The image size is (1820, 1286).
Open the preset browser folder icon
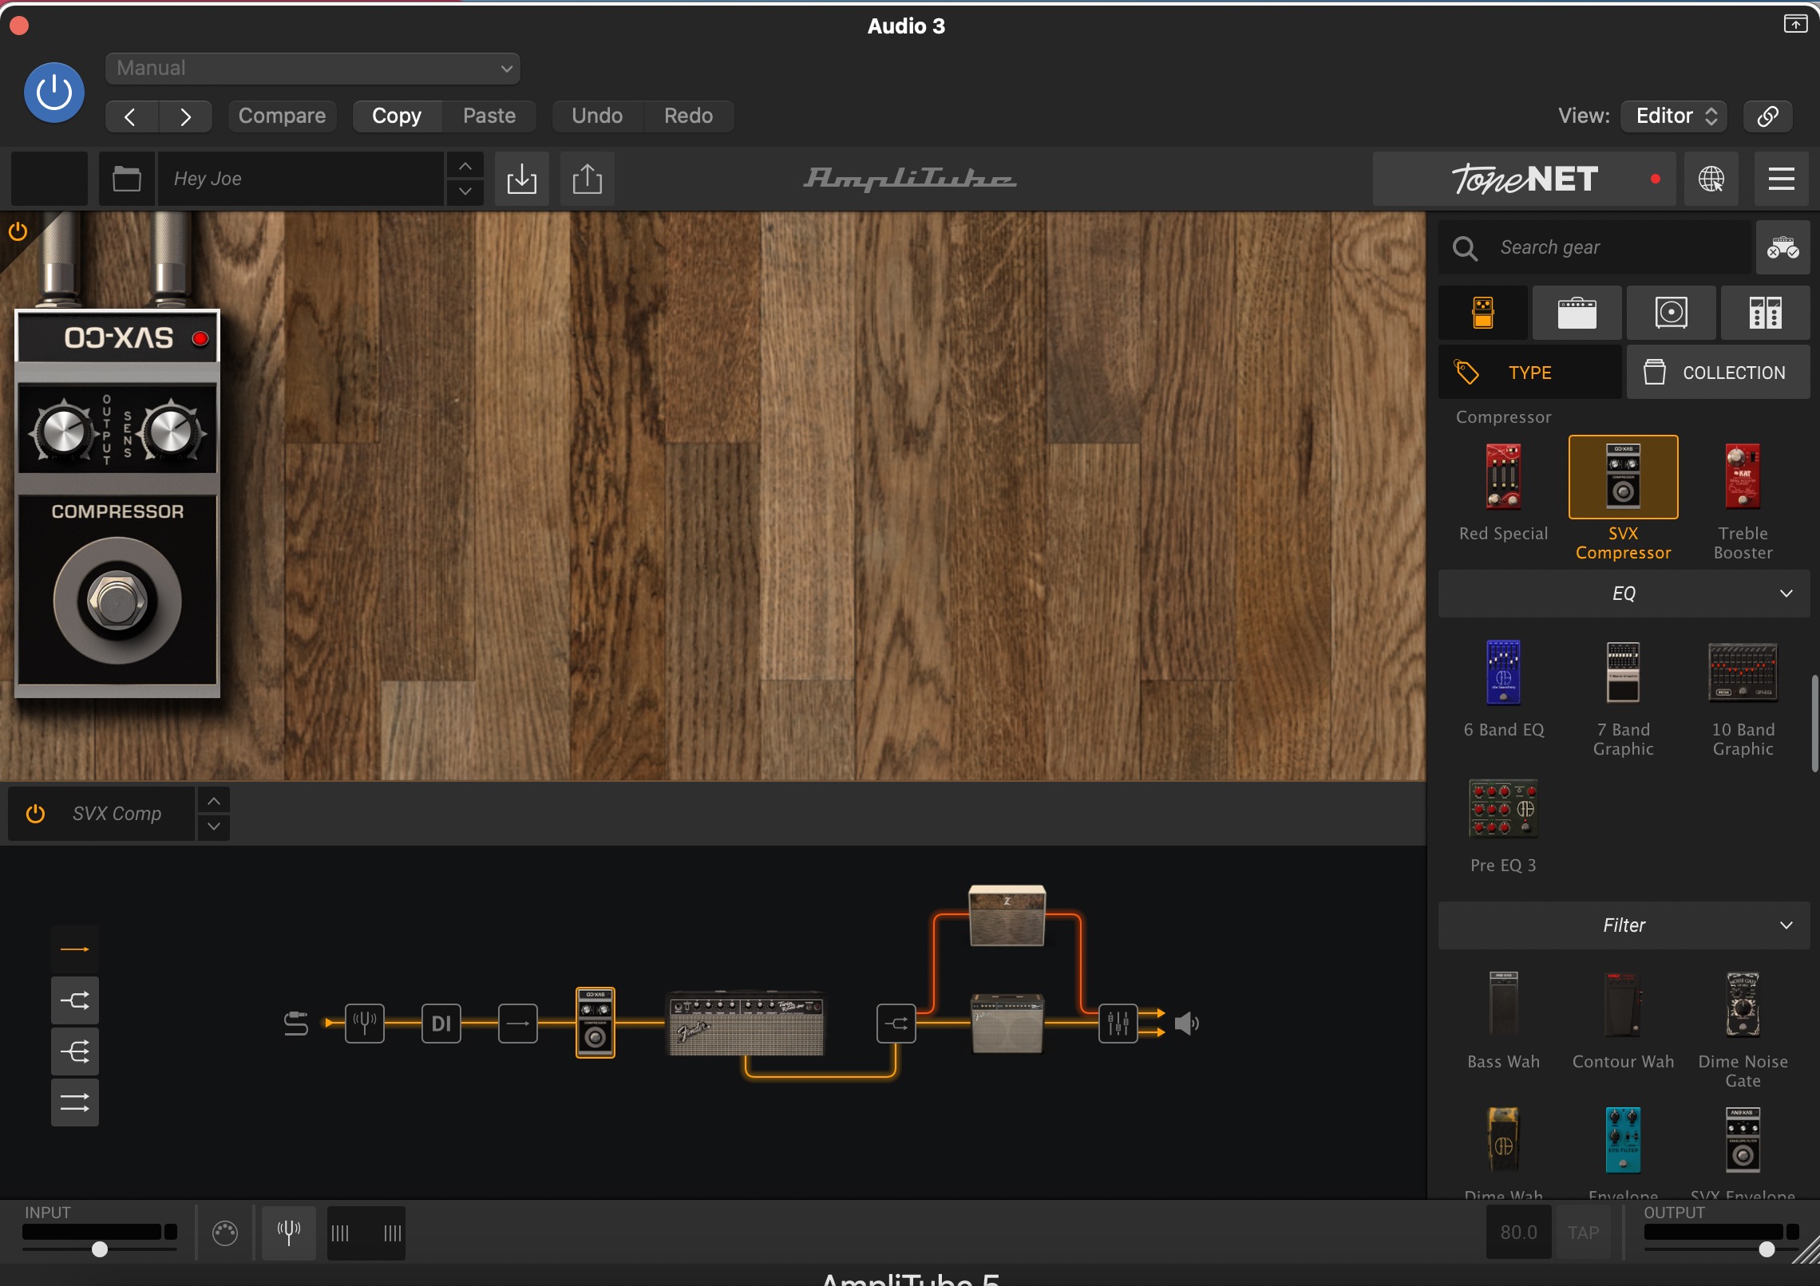(x=127, y=179)
